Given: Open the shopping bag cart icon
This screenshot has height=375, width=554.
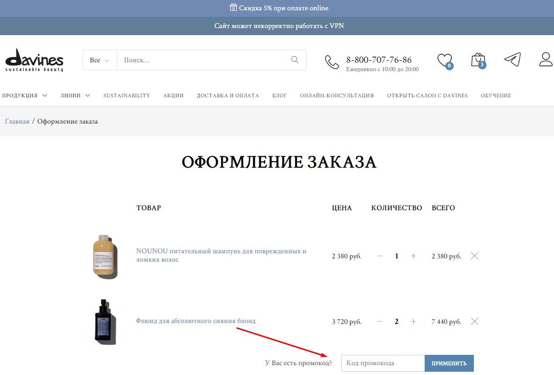Looking at the screenshot, I should 479,60.
